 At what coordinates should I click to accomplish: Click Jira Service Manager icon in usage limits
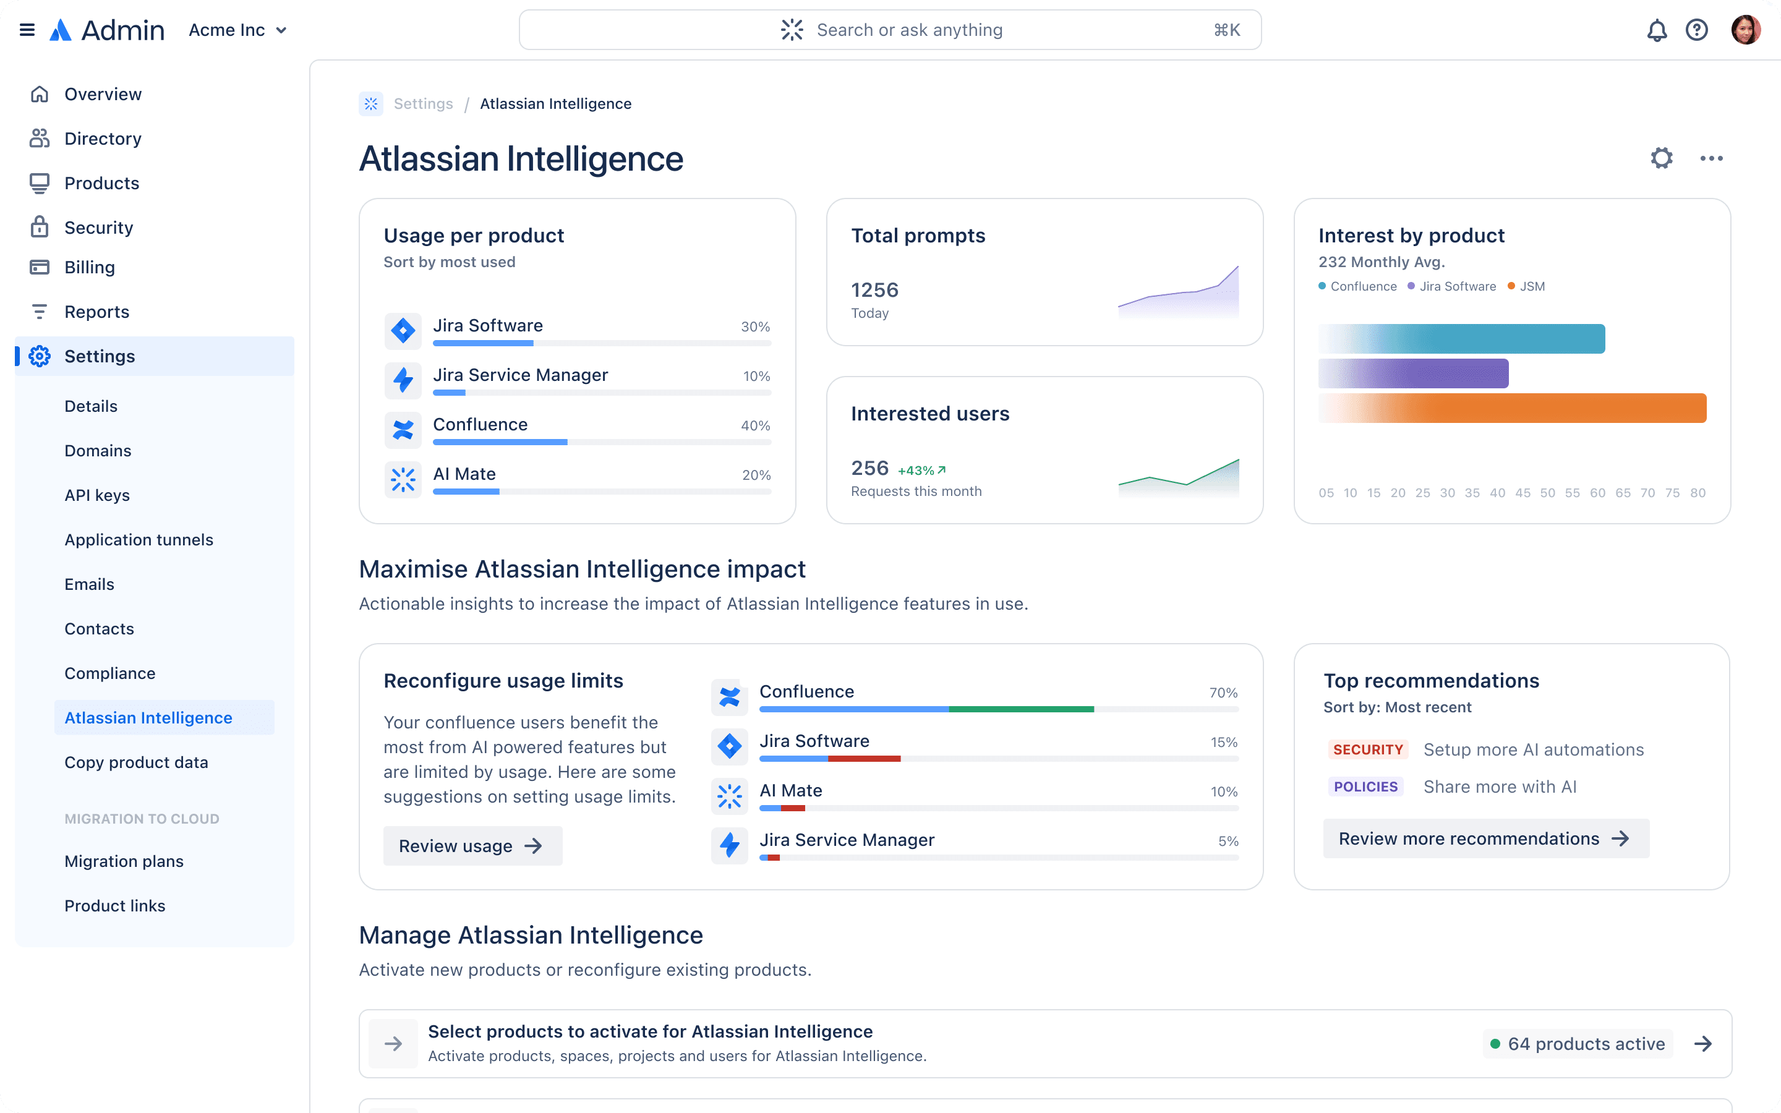[x=729, y=846]
